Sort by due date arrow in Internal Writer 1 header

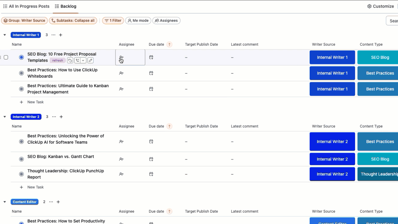click(x=169, y=45)
